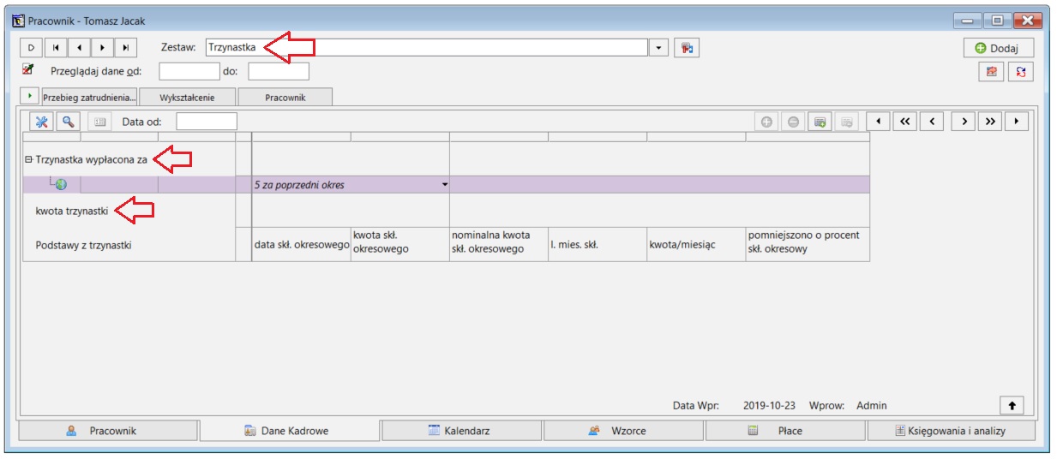
Task: Collapse the Trzynastka wypłacona za node
Action: click(29, 159)
